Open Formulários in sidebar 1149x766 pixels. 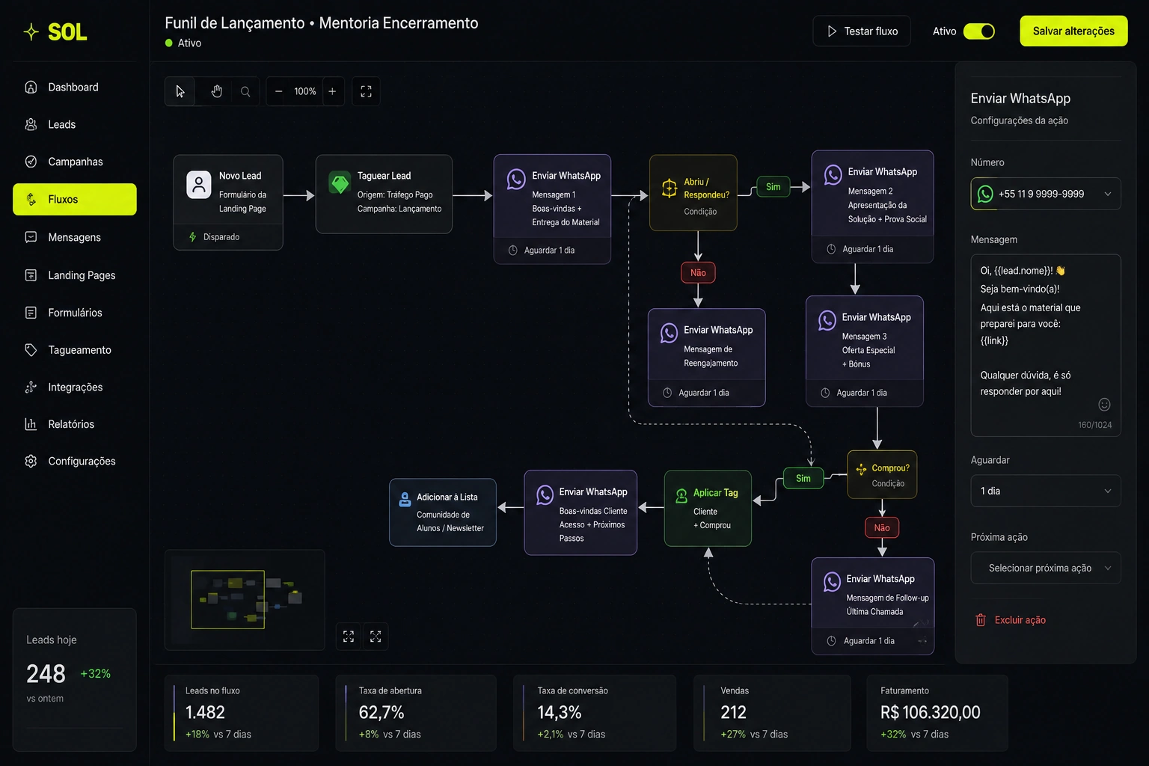click(74, 313)
